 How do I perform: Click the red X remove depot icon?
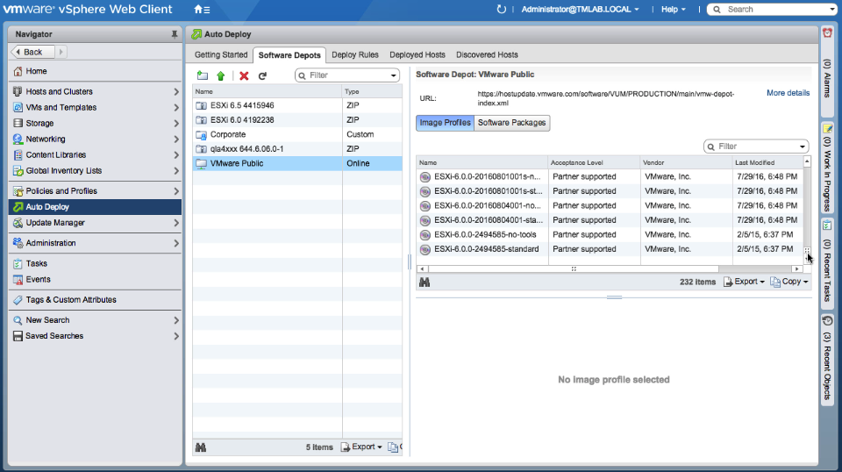pyautogui.click(x=244, y=75)
